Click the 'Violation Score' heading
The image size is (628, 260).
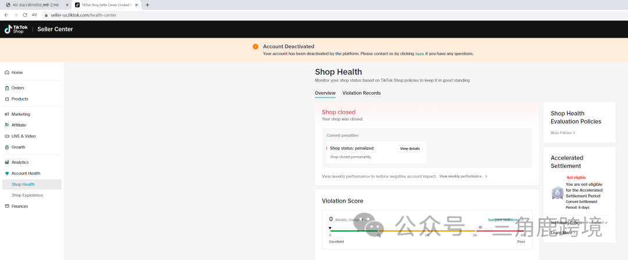(x=342, y=201)
